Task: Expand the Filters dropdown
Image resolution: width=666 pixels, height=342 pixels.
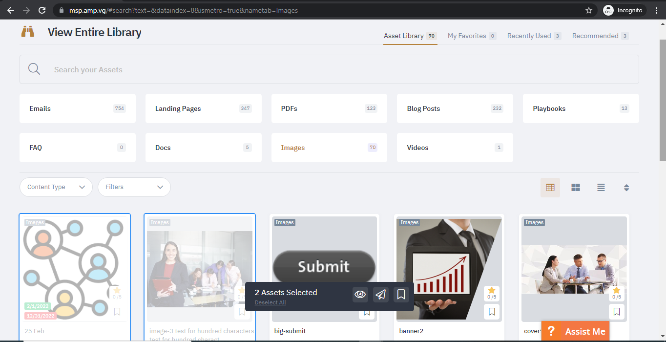Action: point(134,187)
